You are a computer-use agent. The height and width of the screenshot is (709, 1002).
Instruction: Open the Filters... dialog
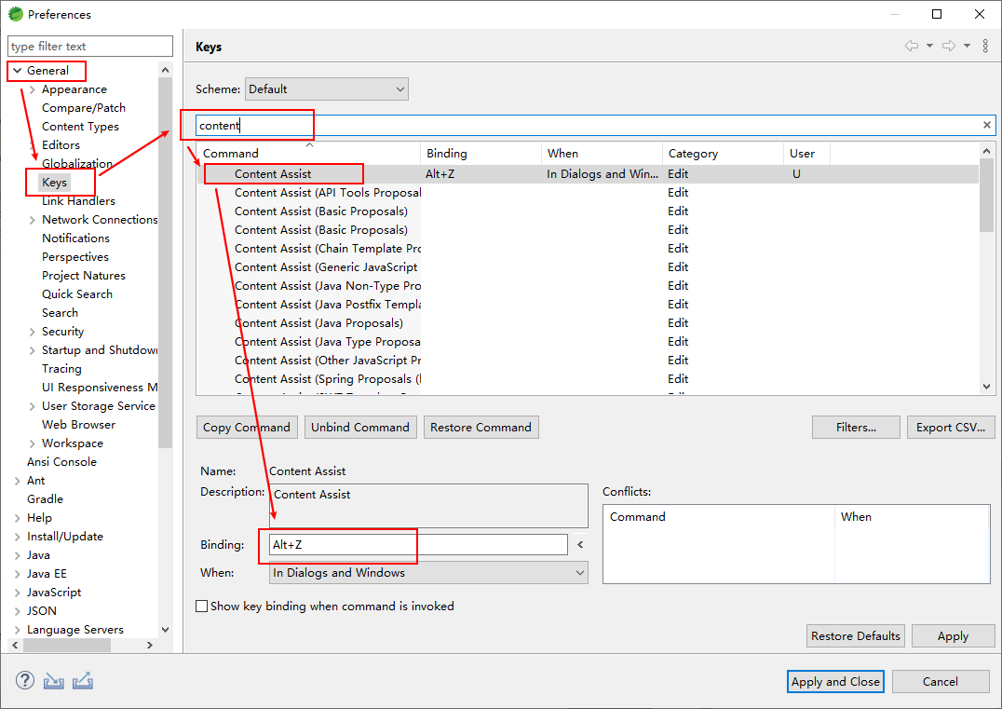pyautogui.click(x=857, y=427)
